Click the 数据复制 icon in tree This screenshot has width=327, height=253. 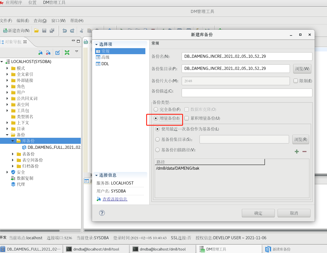13,178
